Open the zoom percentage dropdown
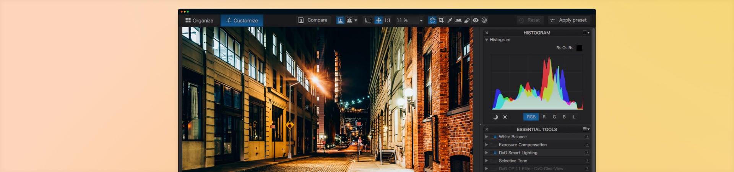Screen dimensions: 734x172 421,21
